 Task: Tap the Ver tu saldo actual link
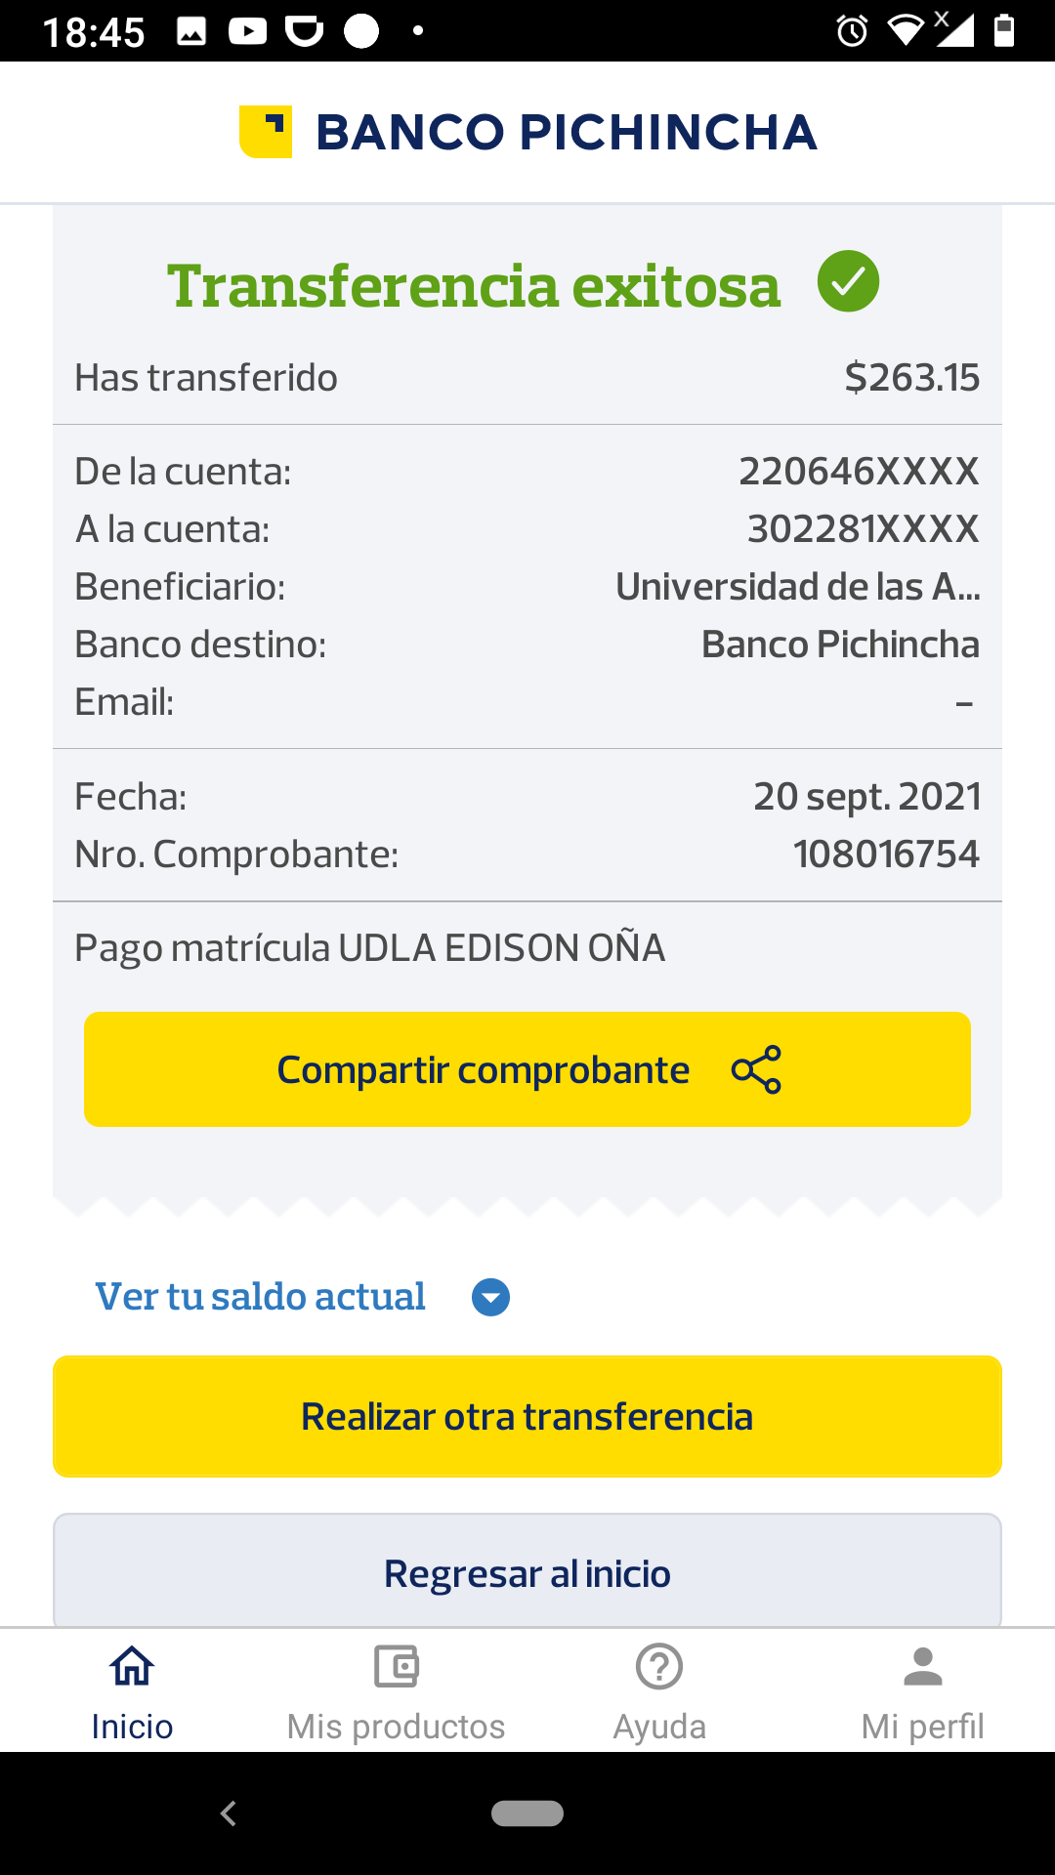[261, 1297]
